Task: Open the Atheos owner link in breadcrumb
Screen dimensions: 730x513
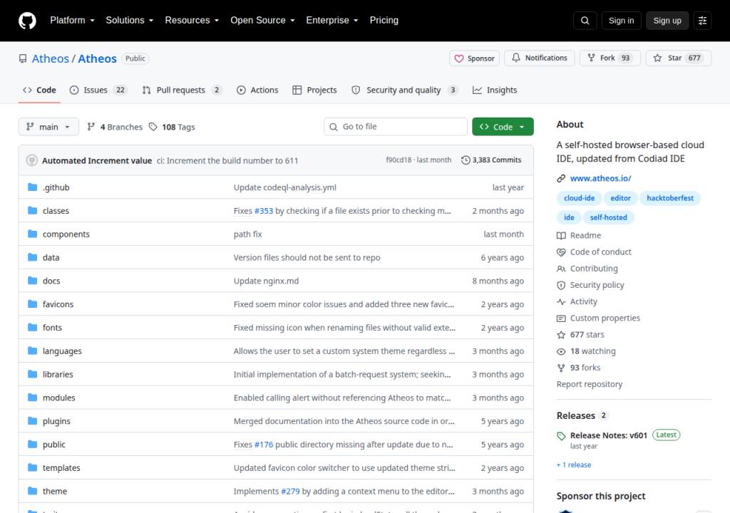Action: point(51,58)
